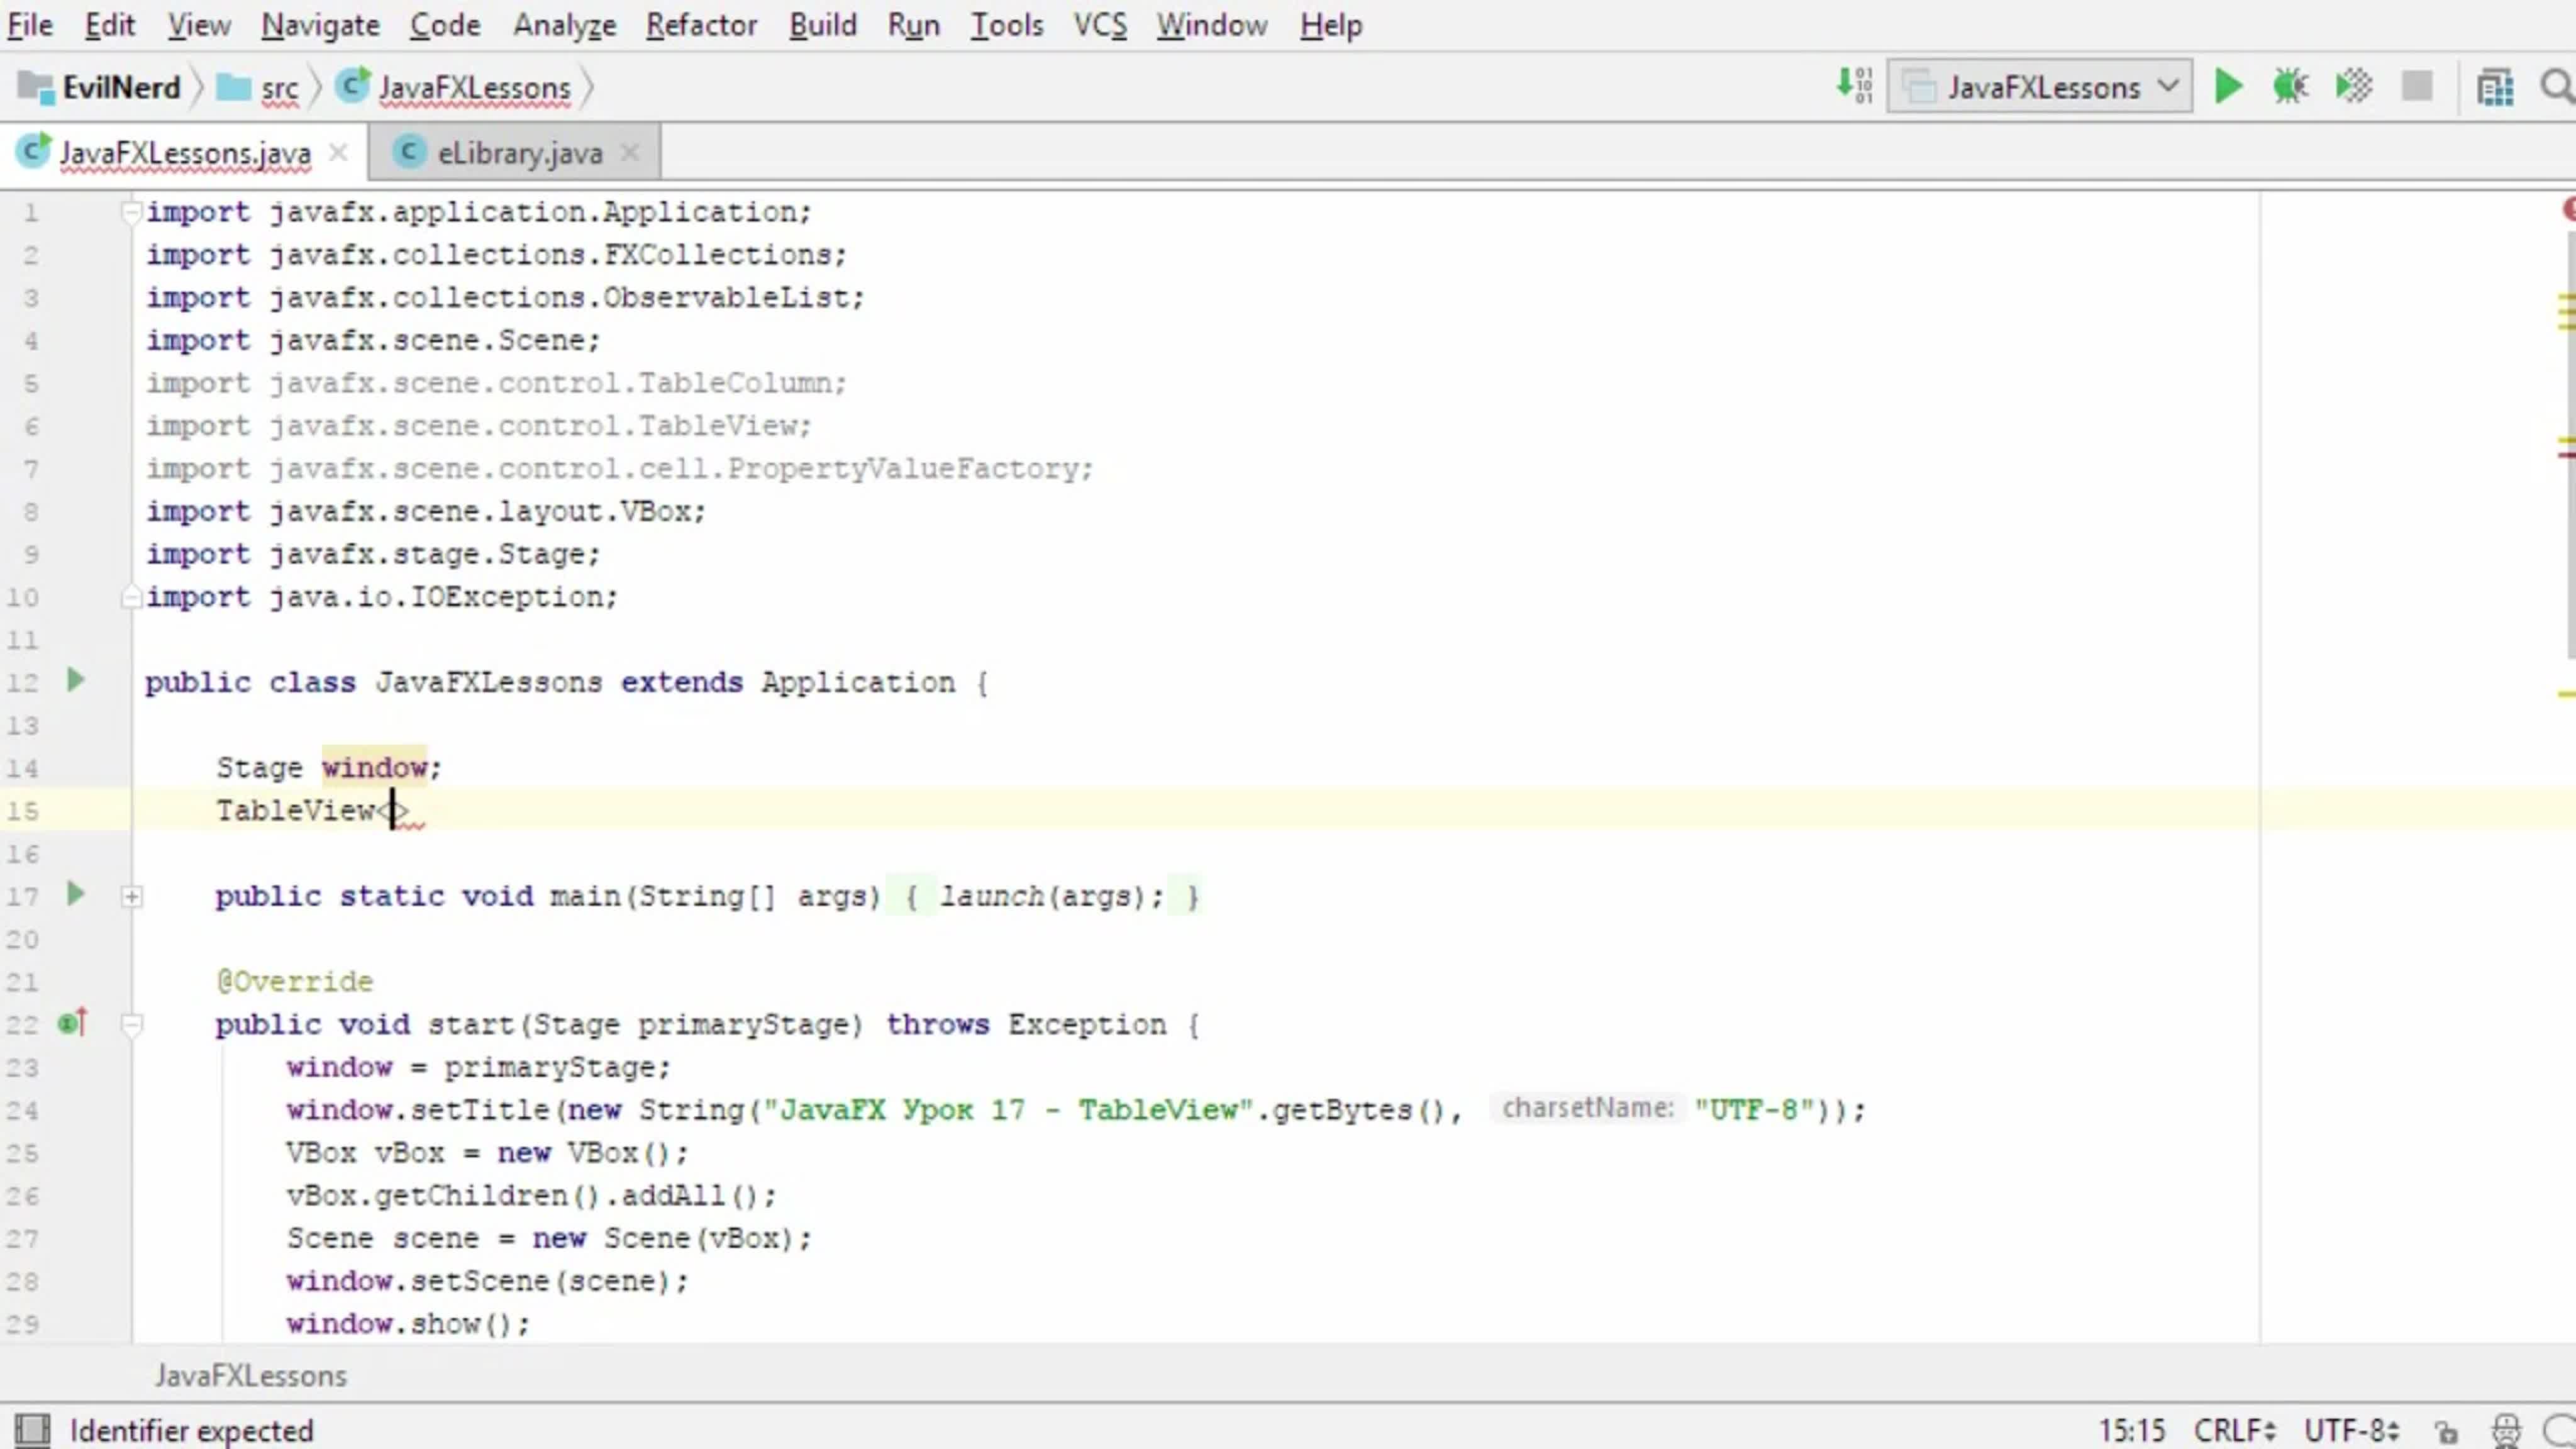Close the JavaFXLessons.java tab
Viewport: 2576px width, 1449px height.
338,152
